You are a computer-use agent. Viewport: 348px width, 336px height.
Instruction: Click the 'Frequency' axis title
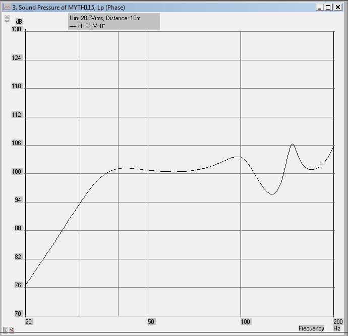click(x=311, y=328)
